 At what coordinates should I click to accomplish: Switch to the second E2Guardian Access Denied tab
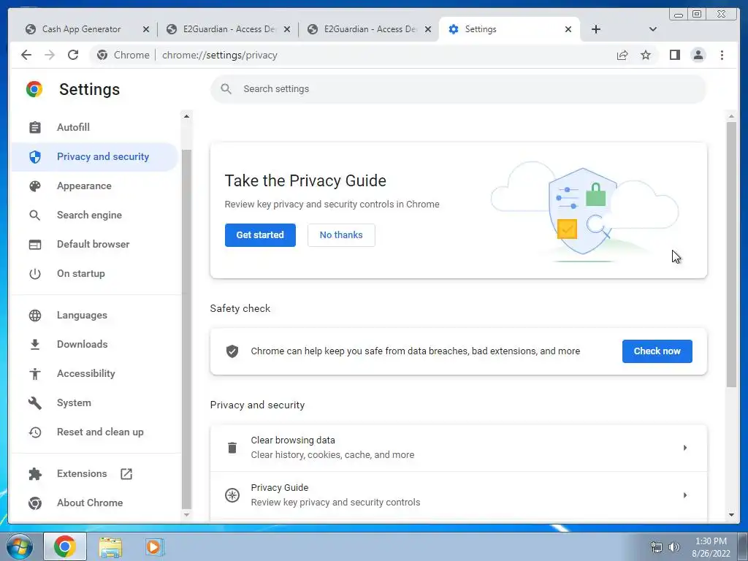point(369,29)
